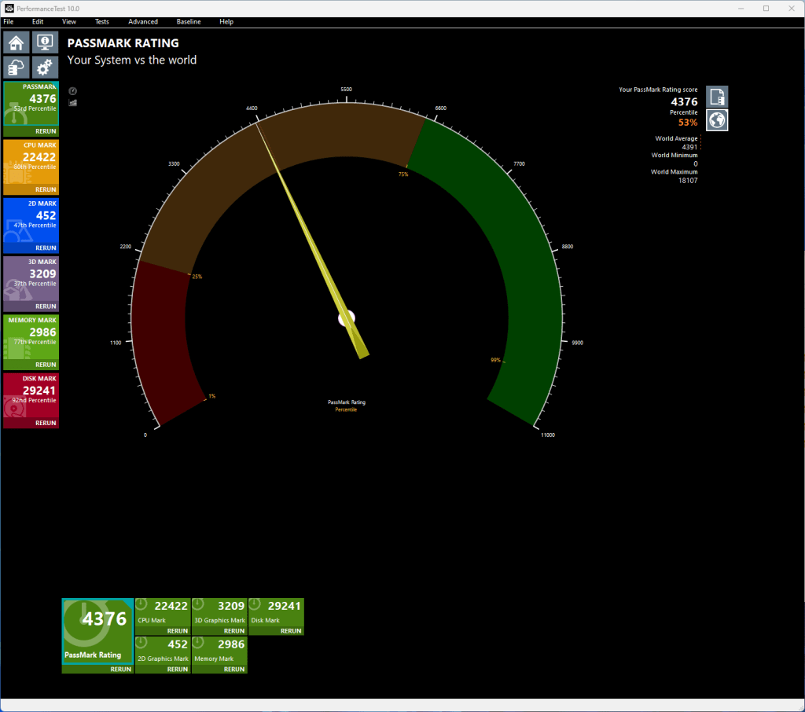Viewport: 805px width, 712px height.
Task: Click the timer icon on Memory Mark bottom tile
Action: 198,643
